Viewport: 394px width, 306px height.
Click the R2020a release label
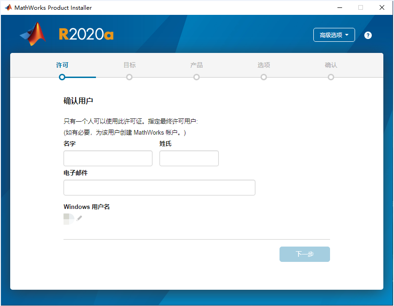[86, 34]
